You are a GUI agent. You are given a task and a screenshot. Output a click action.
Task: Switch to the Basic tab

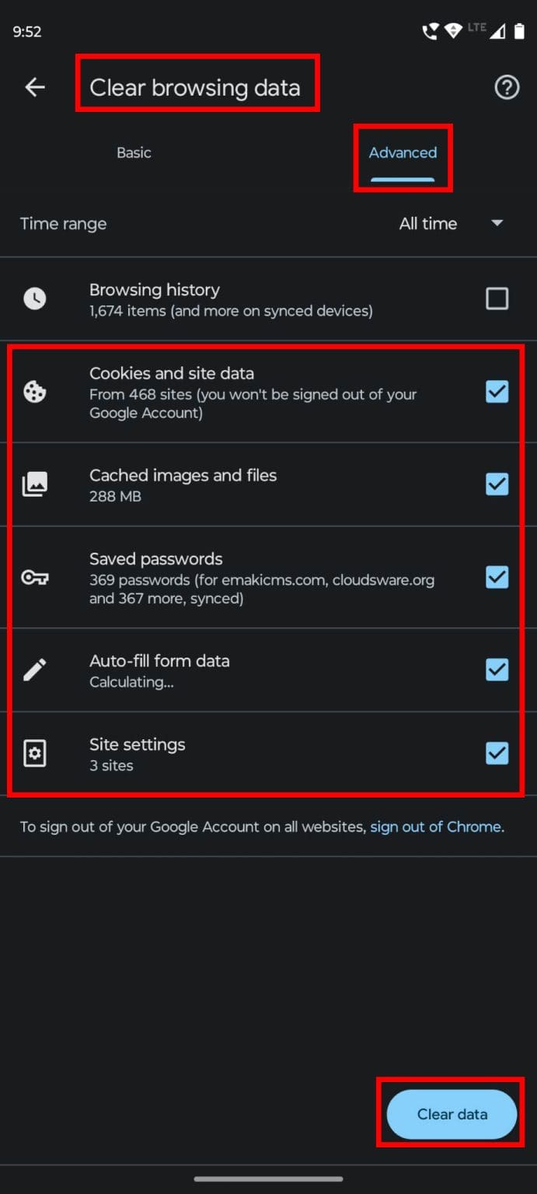click(134, 152)
